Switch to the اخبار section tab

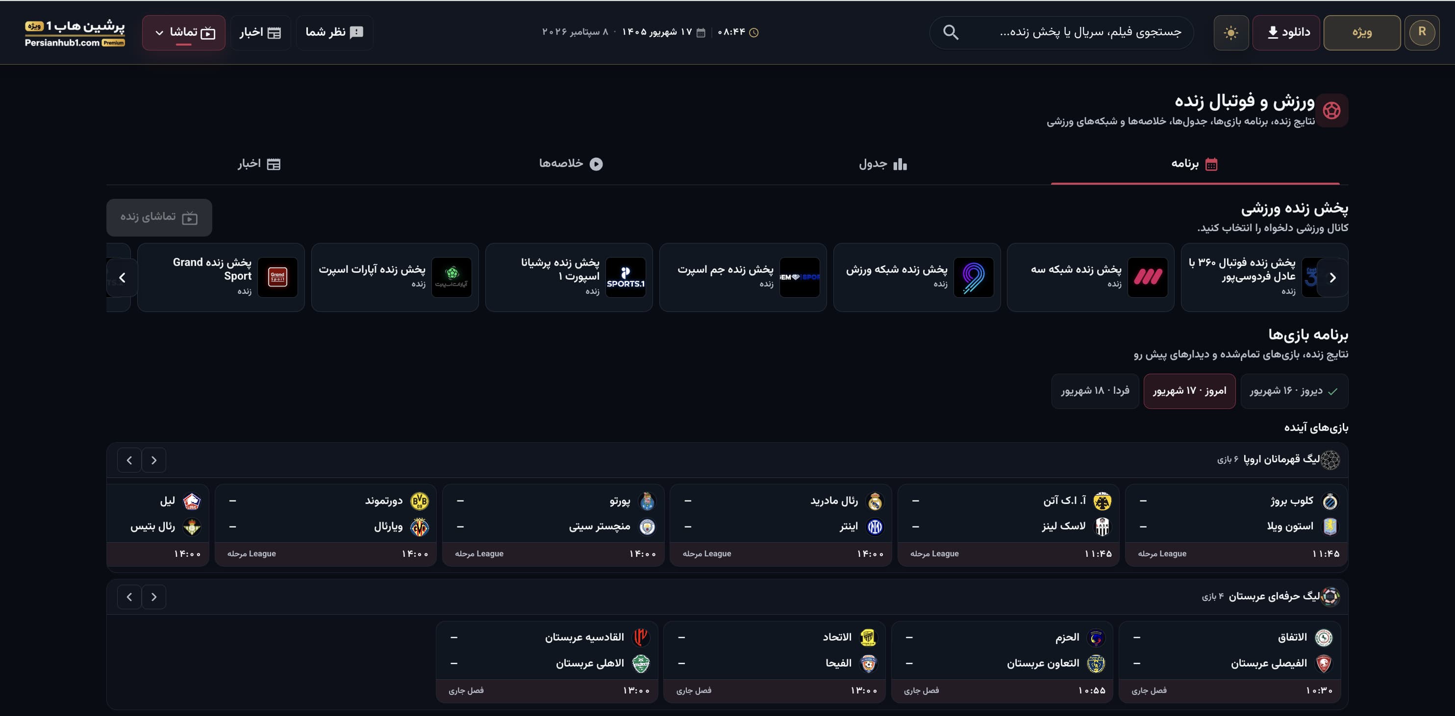click(x=259, y=164)
